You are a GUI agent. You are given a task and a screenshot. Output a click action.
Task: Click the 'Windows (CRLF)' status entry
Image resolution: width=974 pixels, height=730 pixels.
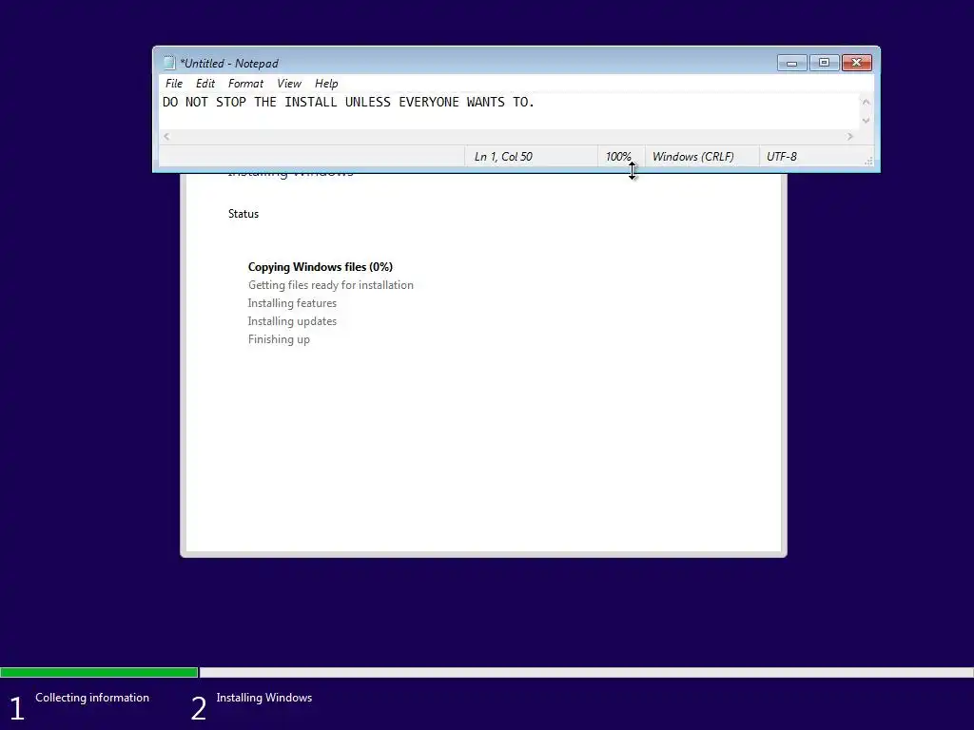point(693,157)
